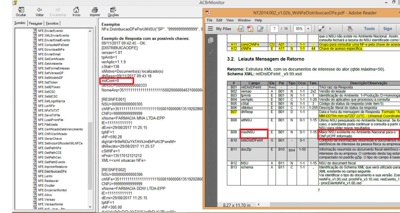Open the attachments paperclip panel icon
This screenshot has width=400, height=213.
tap(210, 53)
